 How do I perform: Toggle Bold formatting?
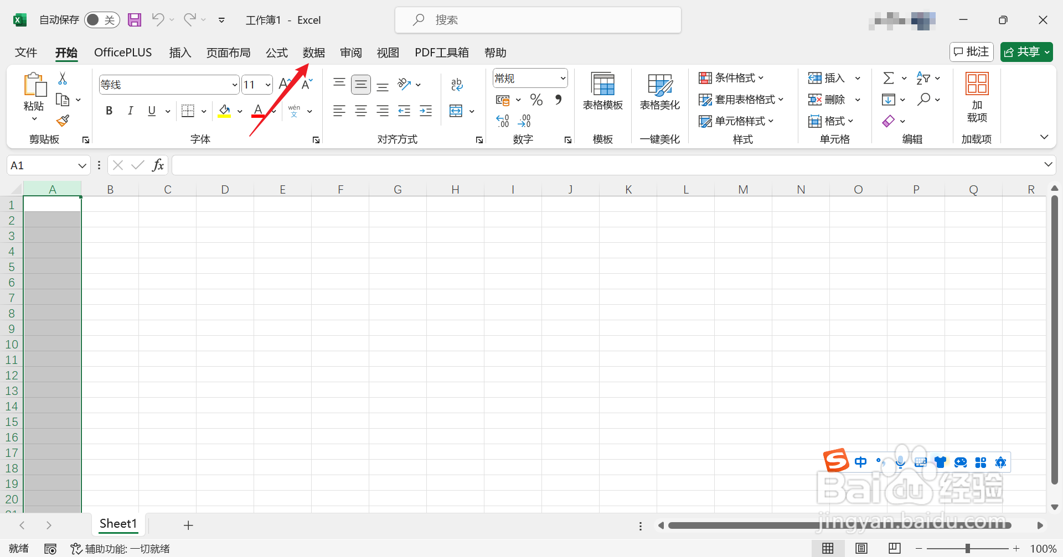coord(109,111)
